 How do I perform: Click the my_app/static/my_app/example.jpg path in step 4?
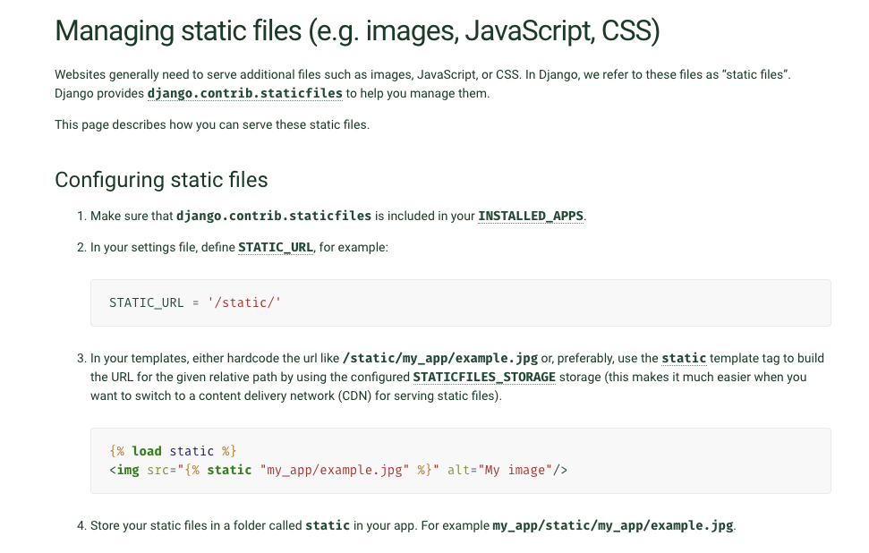click(613, 525)
